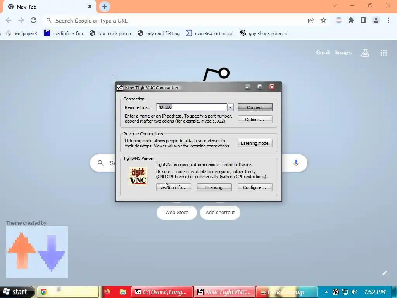
Task: Open the Gmail link
Action: 323,52
